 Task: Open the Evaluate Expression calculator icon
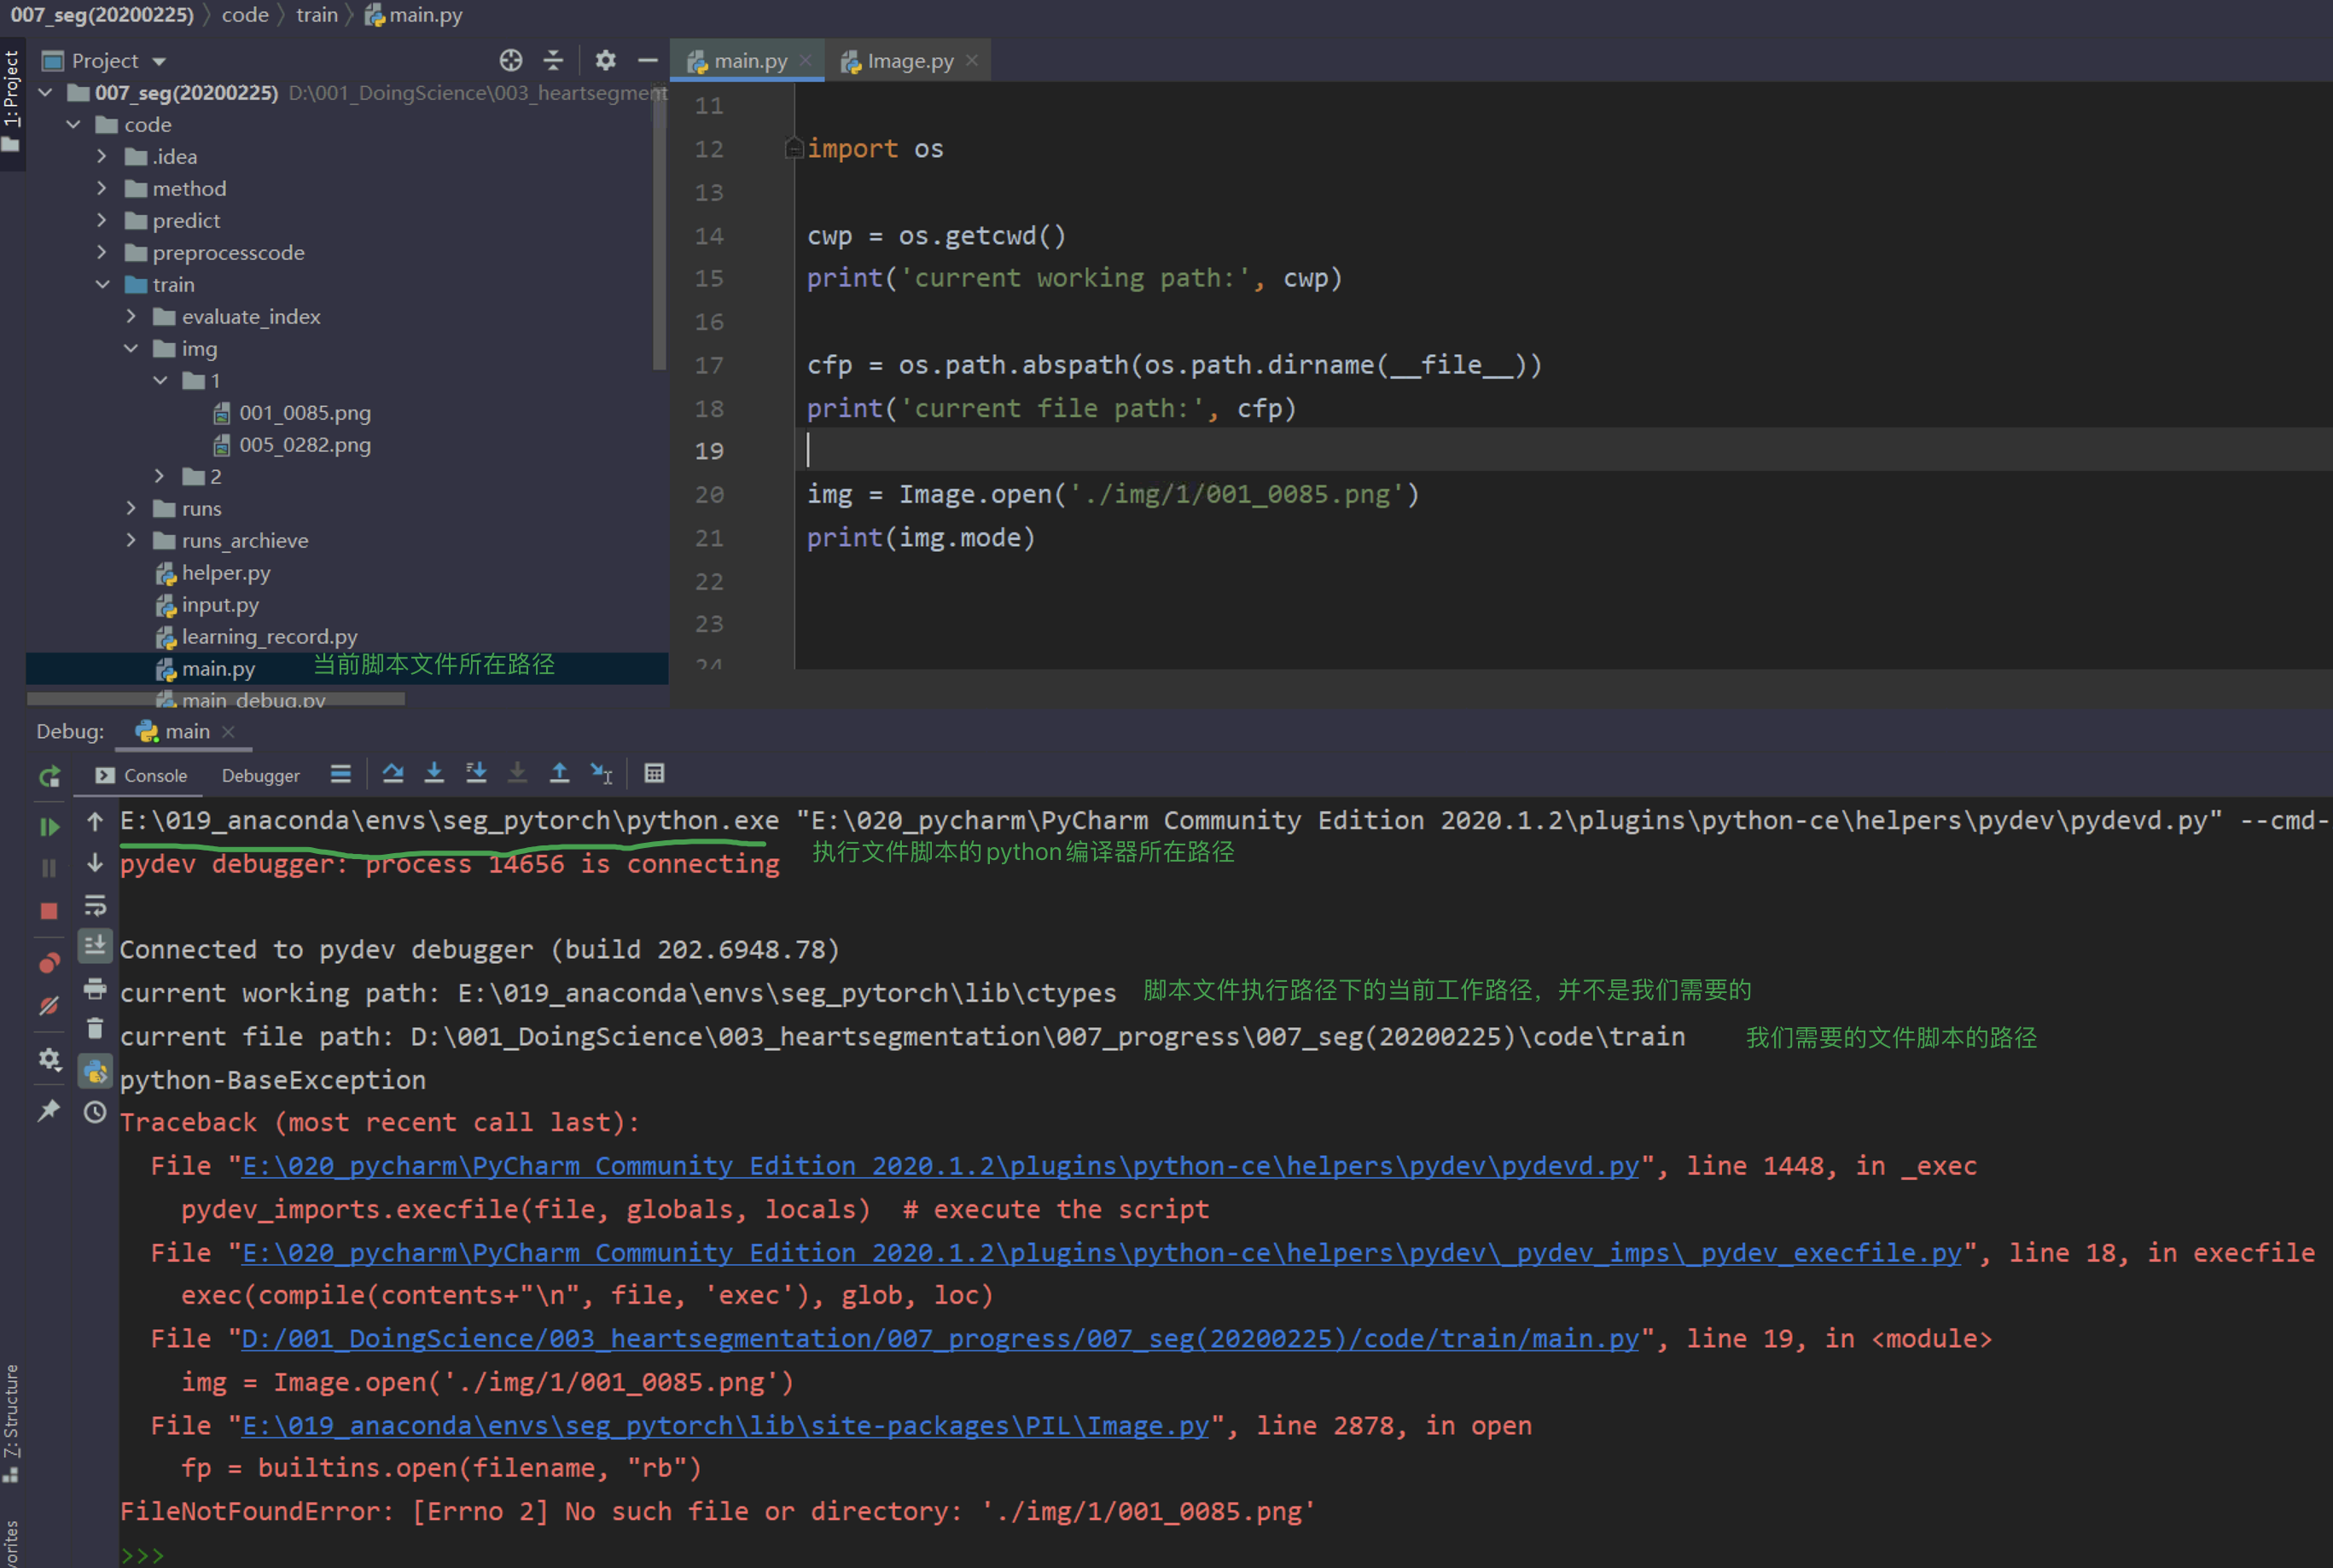click(x=655, y=773)
